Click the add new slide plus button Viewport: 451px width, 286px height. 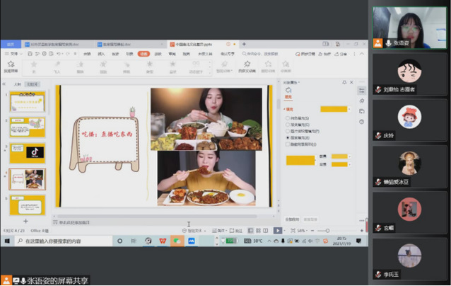coord(25,221)
